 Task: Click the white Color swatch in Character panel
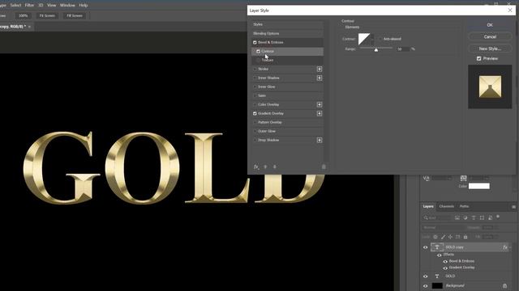(479, 186)
